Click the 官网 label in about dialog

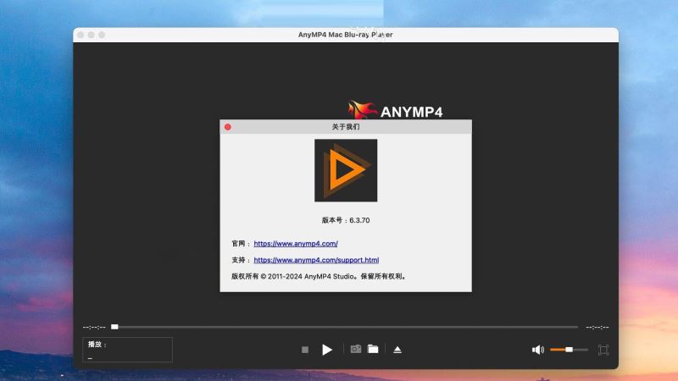coord(238,244)
